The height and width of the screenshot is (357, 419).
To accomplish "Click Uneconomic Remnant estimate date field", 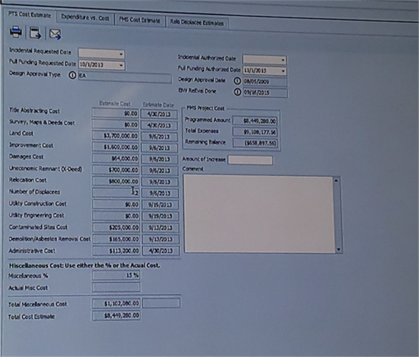I will pyautogui.click(x=160, y=171).
